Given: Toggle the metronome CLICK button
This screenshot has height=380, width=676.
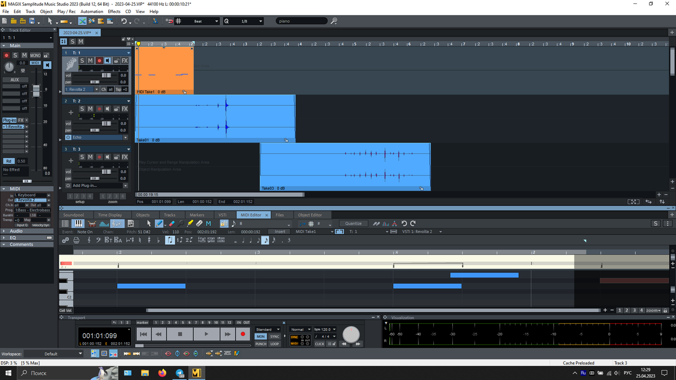Looking at the screenshot, I should click(319, 344).
